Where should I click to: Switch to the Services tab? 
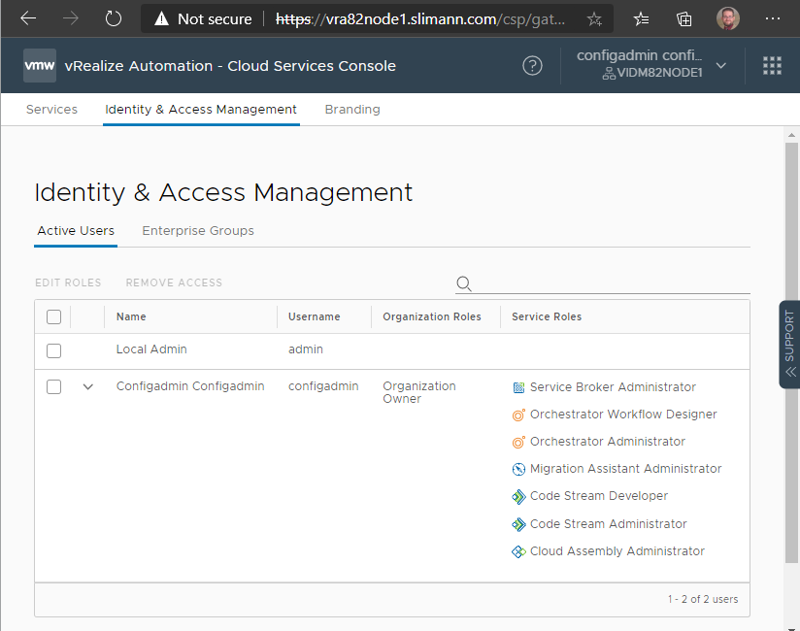(51, 109)
